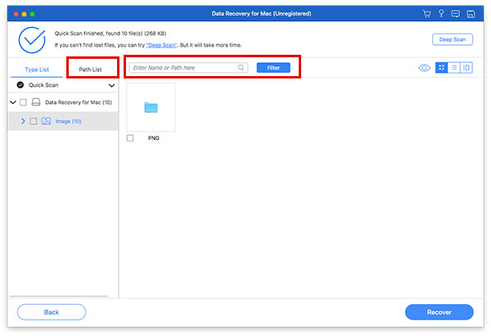The image size is (491, 336).
Task: Click the scan finished checkmark circle icon
Action: (x=32, y=40)
